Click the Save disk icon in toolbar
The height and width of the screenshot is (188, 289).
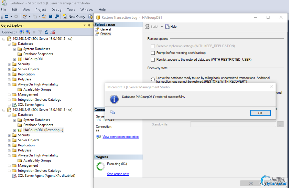tap(50, 16)
